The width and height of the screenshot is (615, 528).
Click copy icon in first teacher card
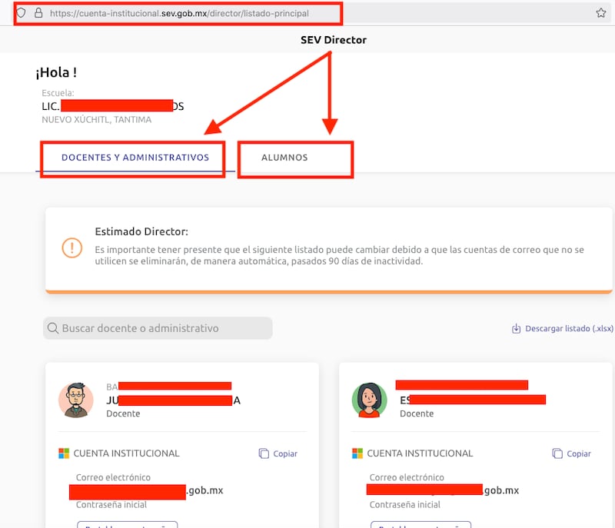[x=264, y=453]
